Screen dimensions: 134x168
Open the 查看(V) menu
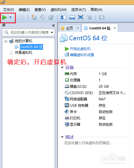(40, 10)
